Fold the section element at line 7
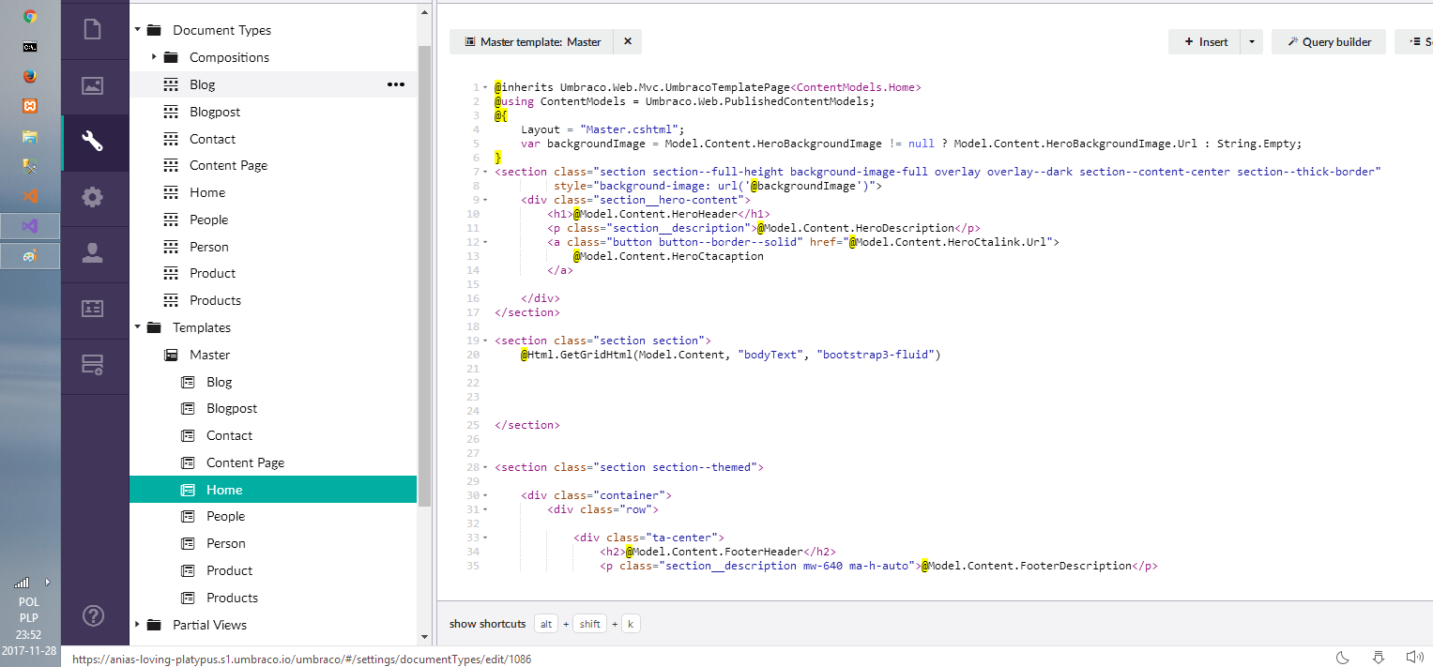1433x667 pixels. tap(485, 172)
